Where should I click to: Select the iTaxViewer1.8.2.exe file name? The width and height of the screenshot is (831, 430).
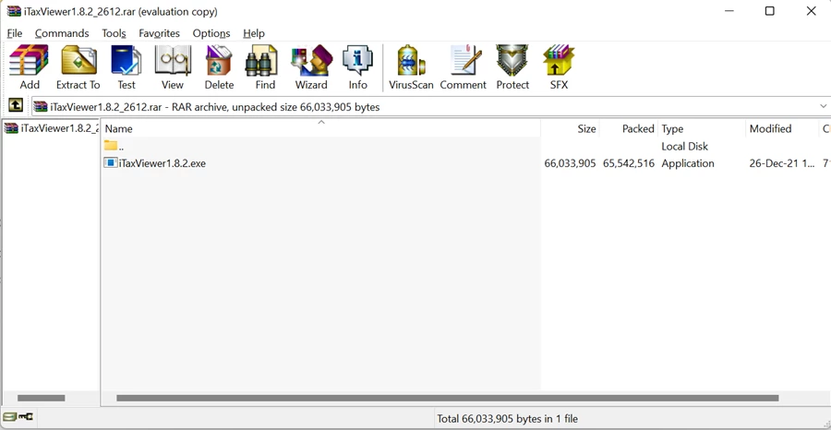click(163, 163)
